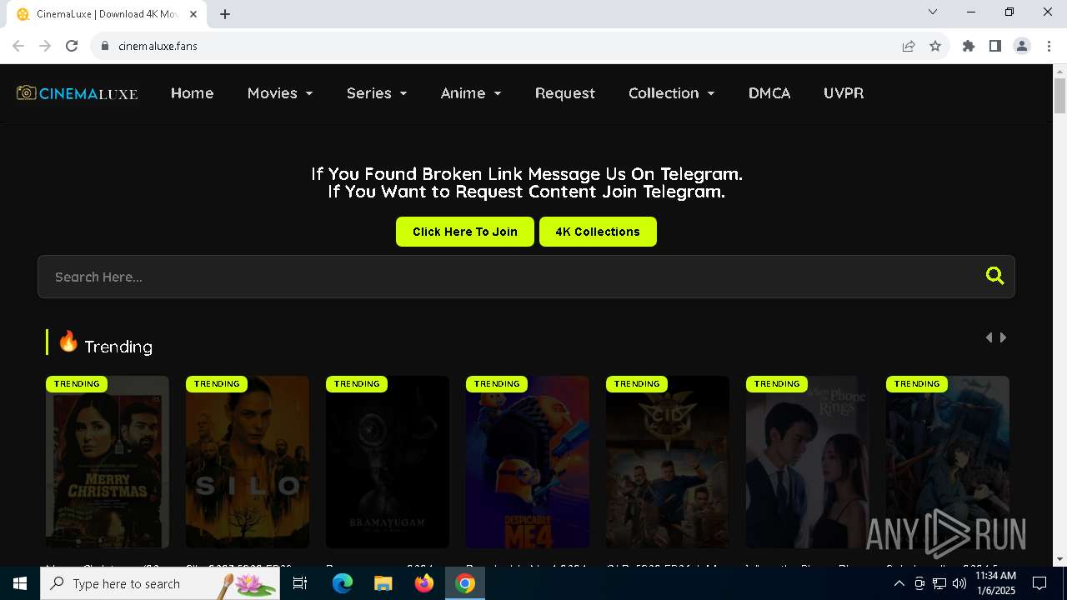This screenshot has width=1067, height=600.
Task: Open a new browser tab
Action: 225,13
